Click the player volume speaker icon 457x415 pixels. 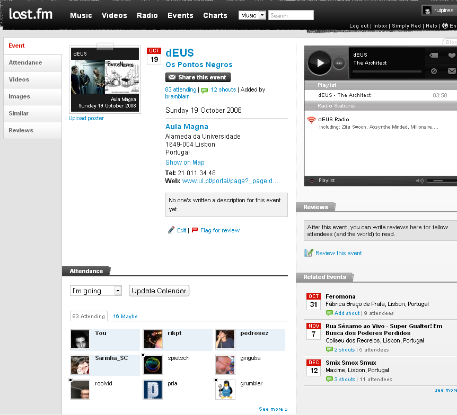pos(420,181)
